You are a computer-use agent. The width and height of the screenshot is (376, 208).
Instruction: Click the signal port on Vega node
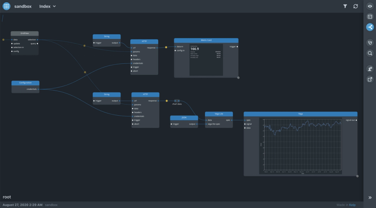(245, 124)
